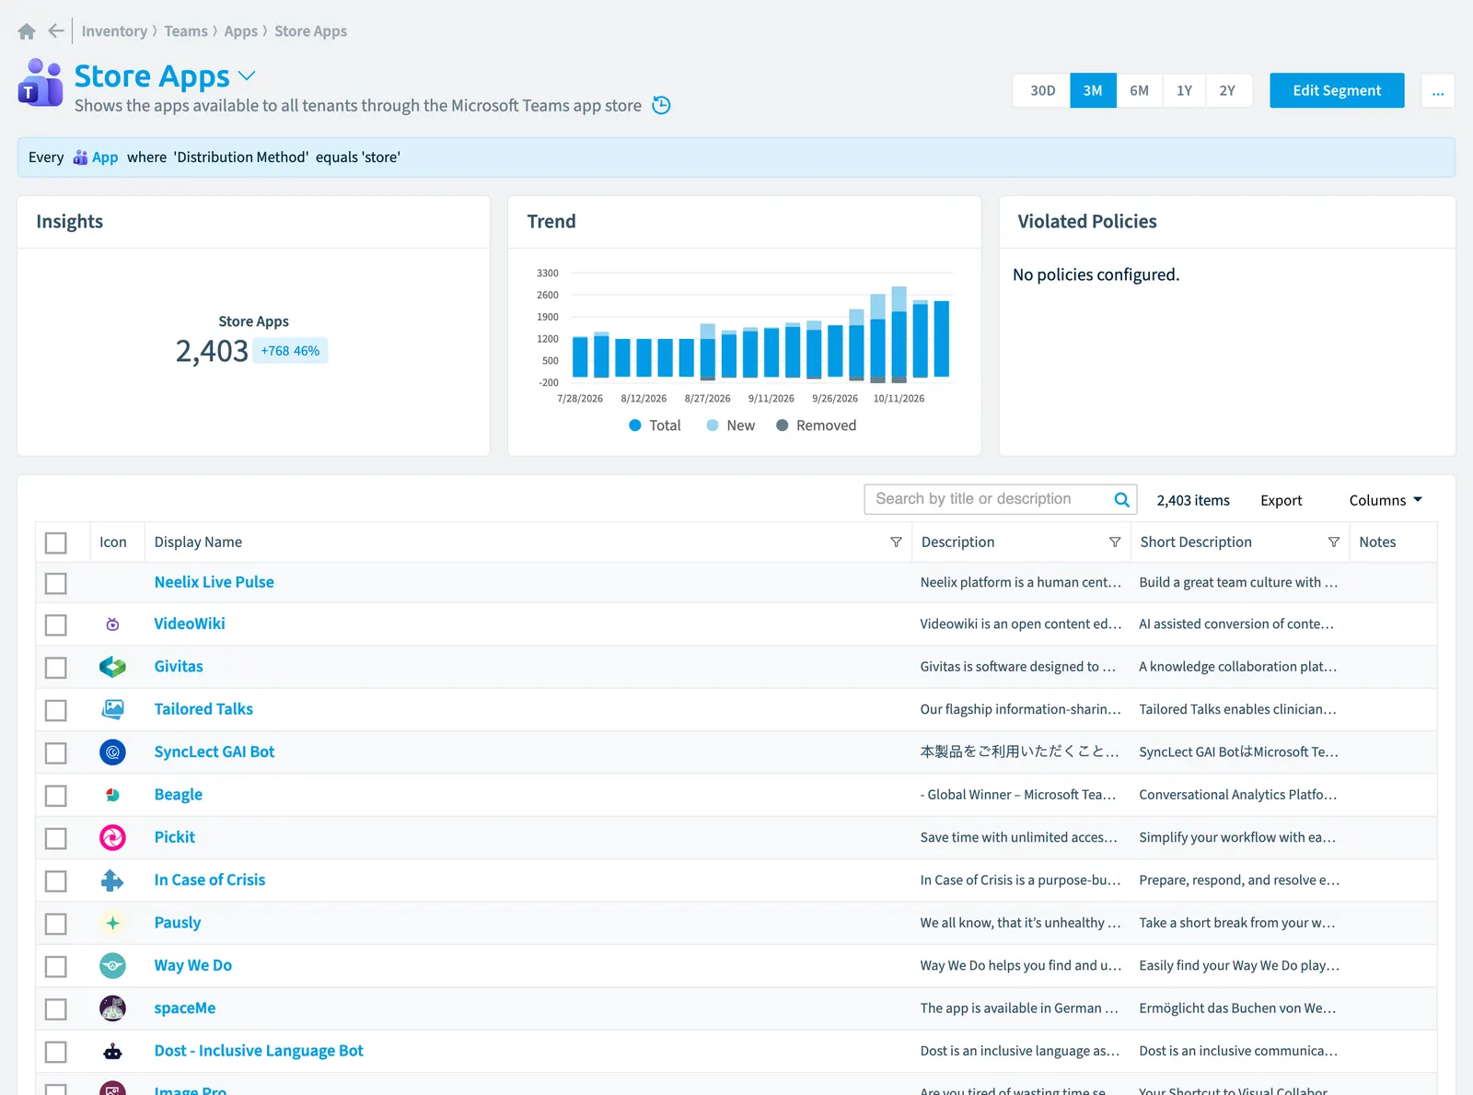Screen dimensions: 1473x1095
Task: Check the Neelix Live Pulse row
Action: pyautogui.click(x=56, y=583)
